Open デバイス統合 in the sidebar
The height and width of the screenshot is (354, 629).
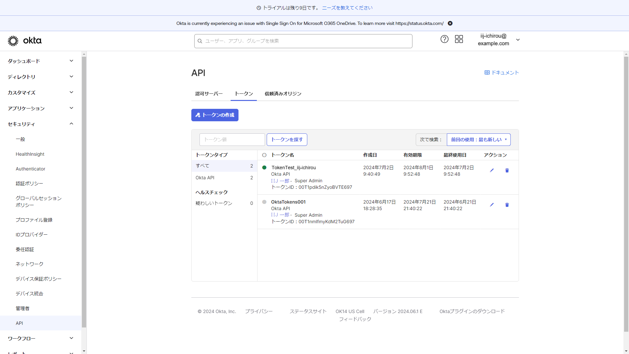[x=29, y=294]
